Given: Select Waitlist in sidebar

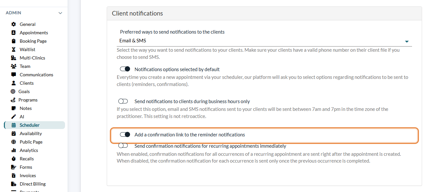Looking at the screenshot, I should click(27, 49).
